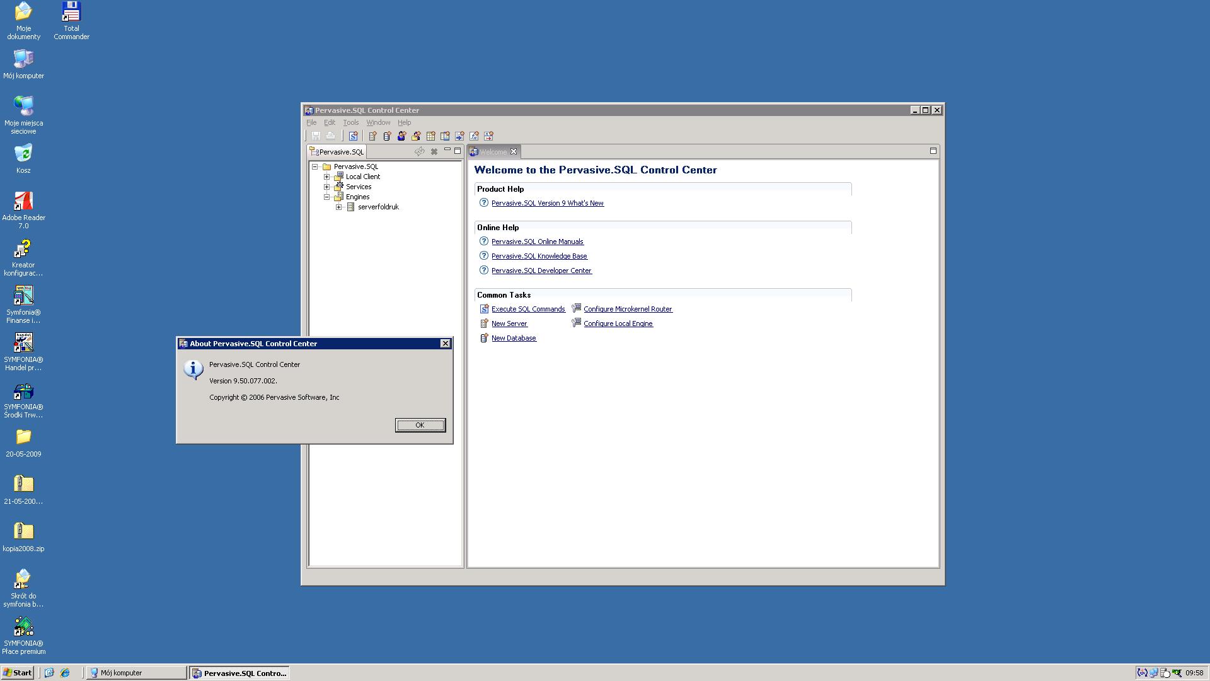Select the Kosz recycle bin icon
This screenshot has height=681, width=1210.
23,158
